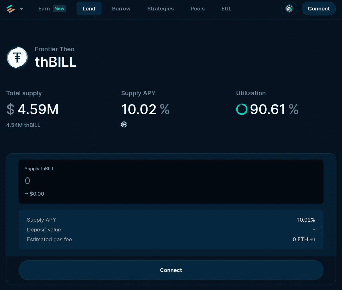Click the Utilization ring indicator
Image resolution: width=342 pixels, height=290 pixels.
242,109
